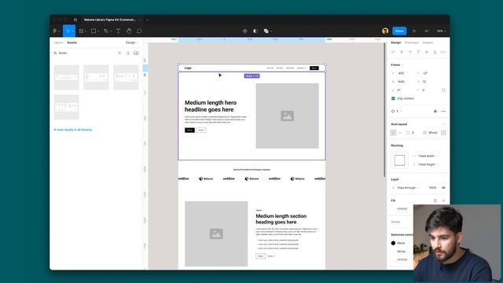The image size is (503, 283).
Task: Toggle the Clip content checkbox
Action: tap(393, 98)
